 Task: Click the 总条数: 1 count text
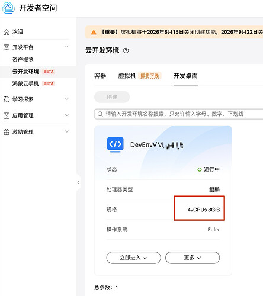[x=106, y=288]
